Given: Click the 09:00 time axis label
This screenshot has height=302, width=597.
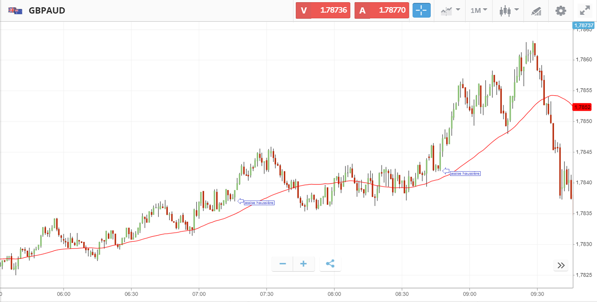Looking at the screenshot, I should tap(469, 294).
